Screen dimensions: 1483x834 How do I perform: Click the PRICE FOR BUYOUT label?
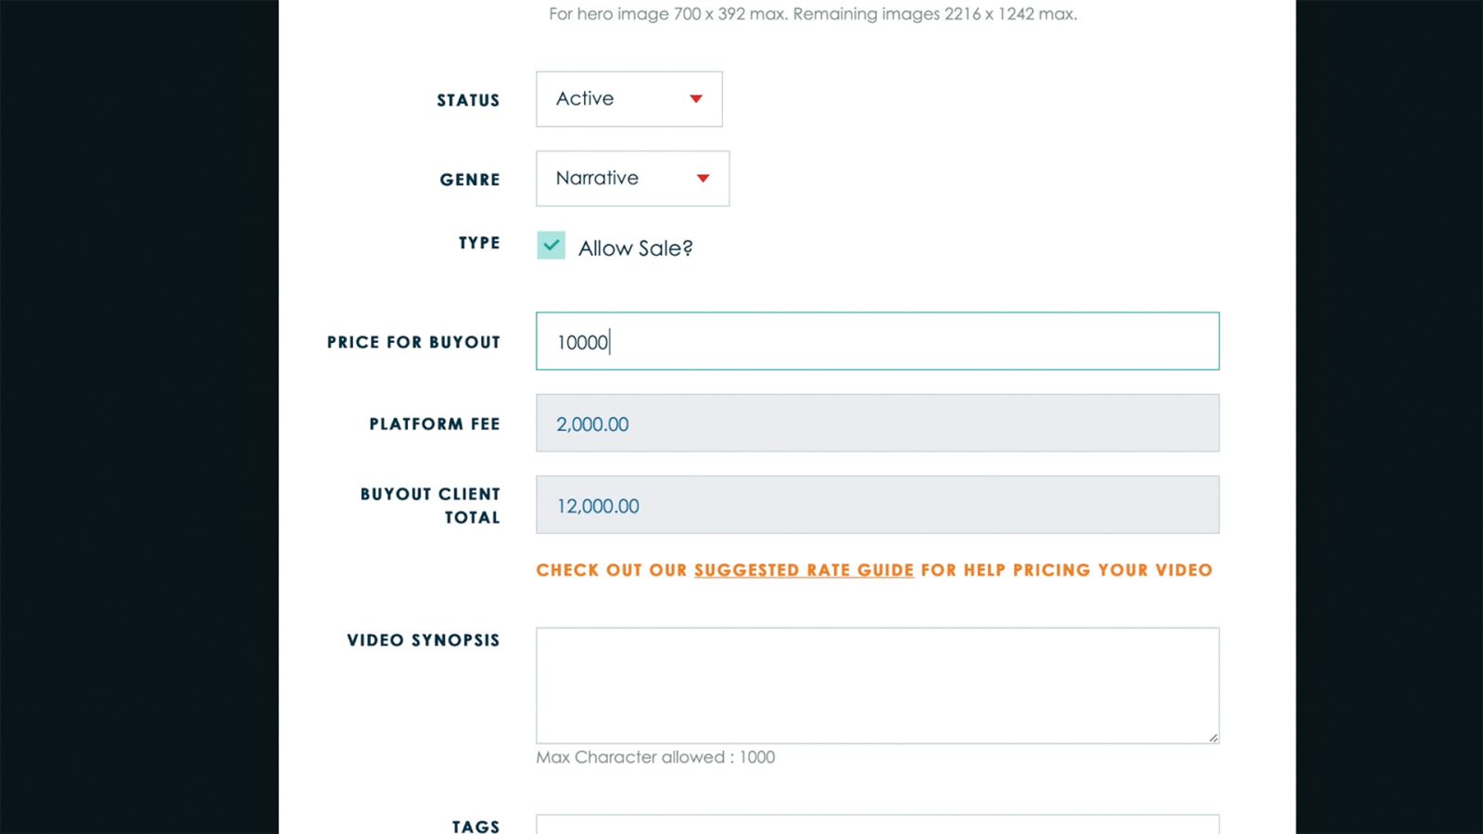click(x=413, y=342)
